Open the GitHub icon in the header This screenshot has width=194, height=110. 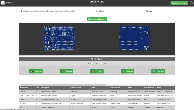[191, 3]
